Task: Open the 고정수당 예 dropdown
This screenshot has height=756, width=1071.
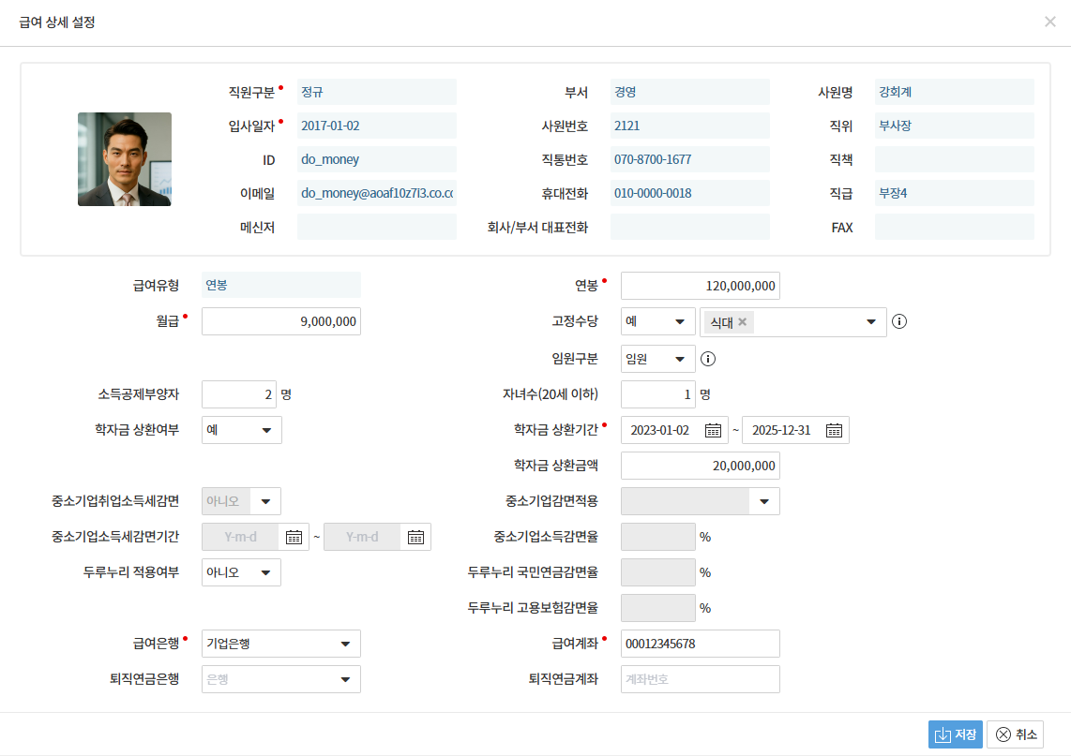Action: click(657, 321)
